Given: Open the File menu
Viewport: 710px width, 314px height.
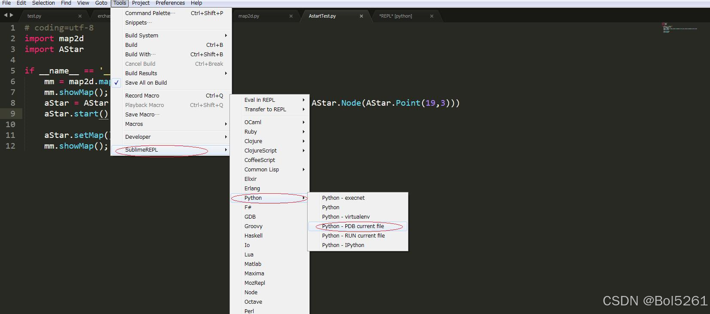Looking at the screenshot, I should tap(6, 3).
